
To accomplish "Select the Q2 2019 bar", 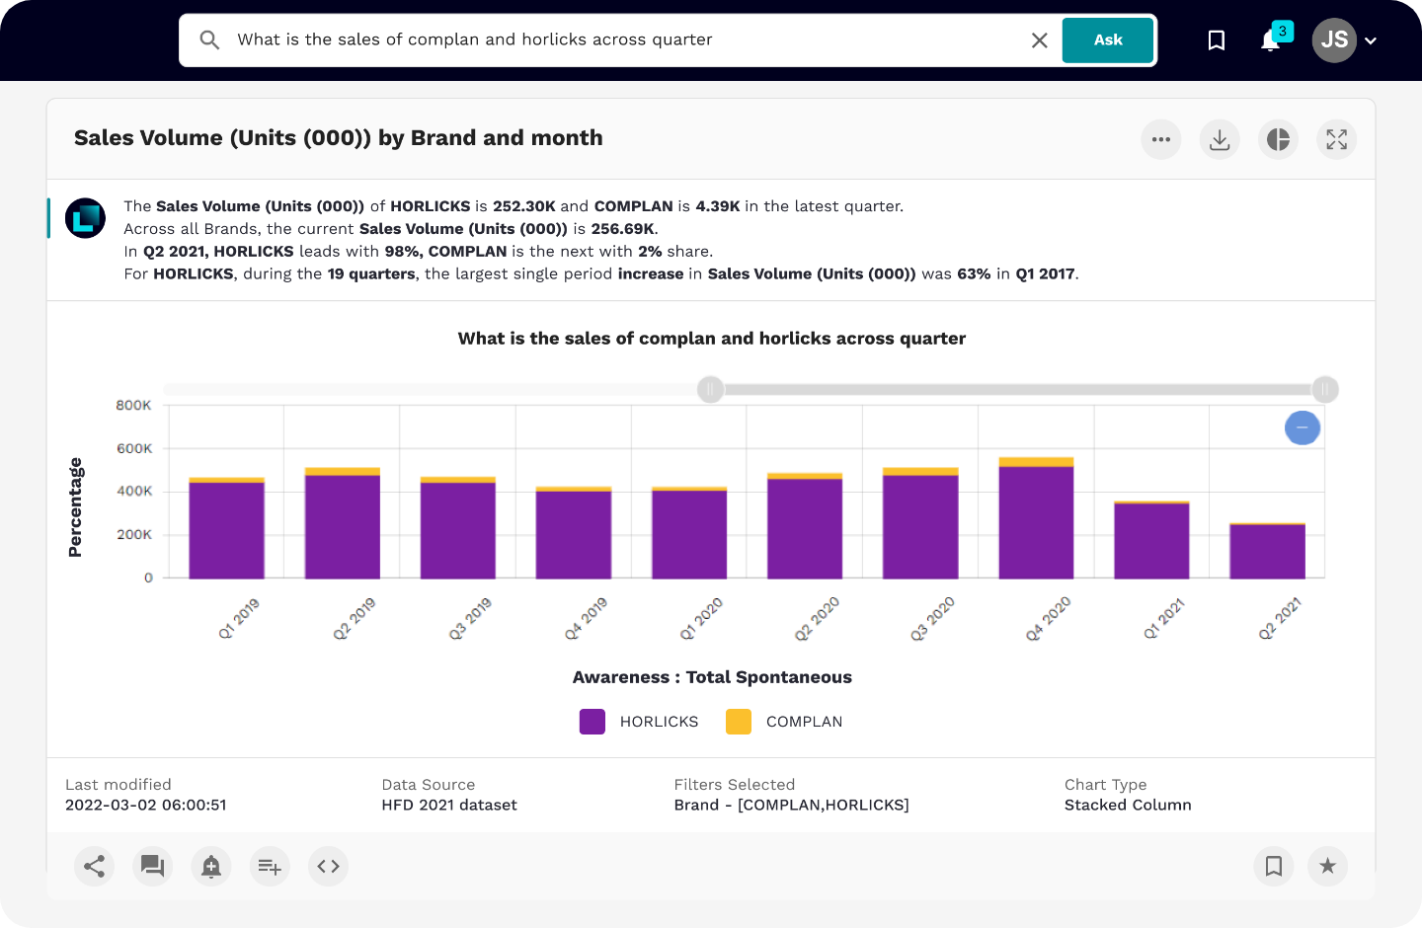I will tap(343, 523).
